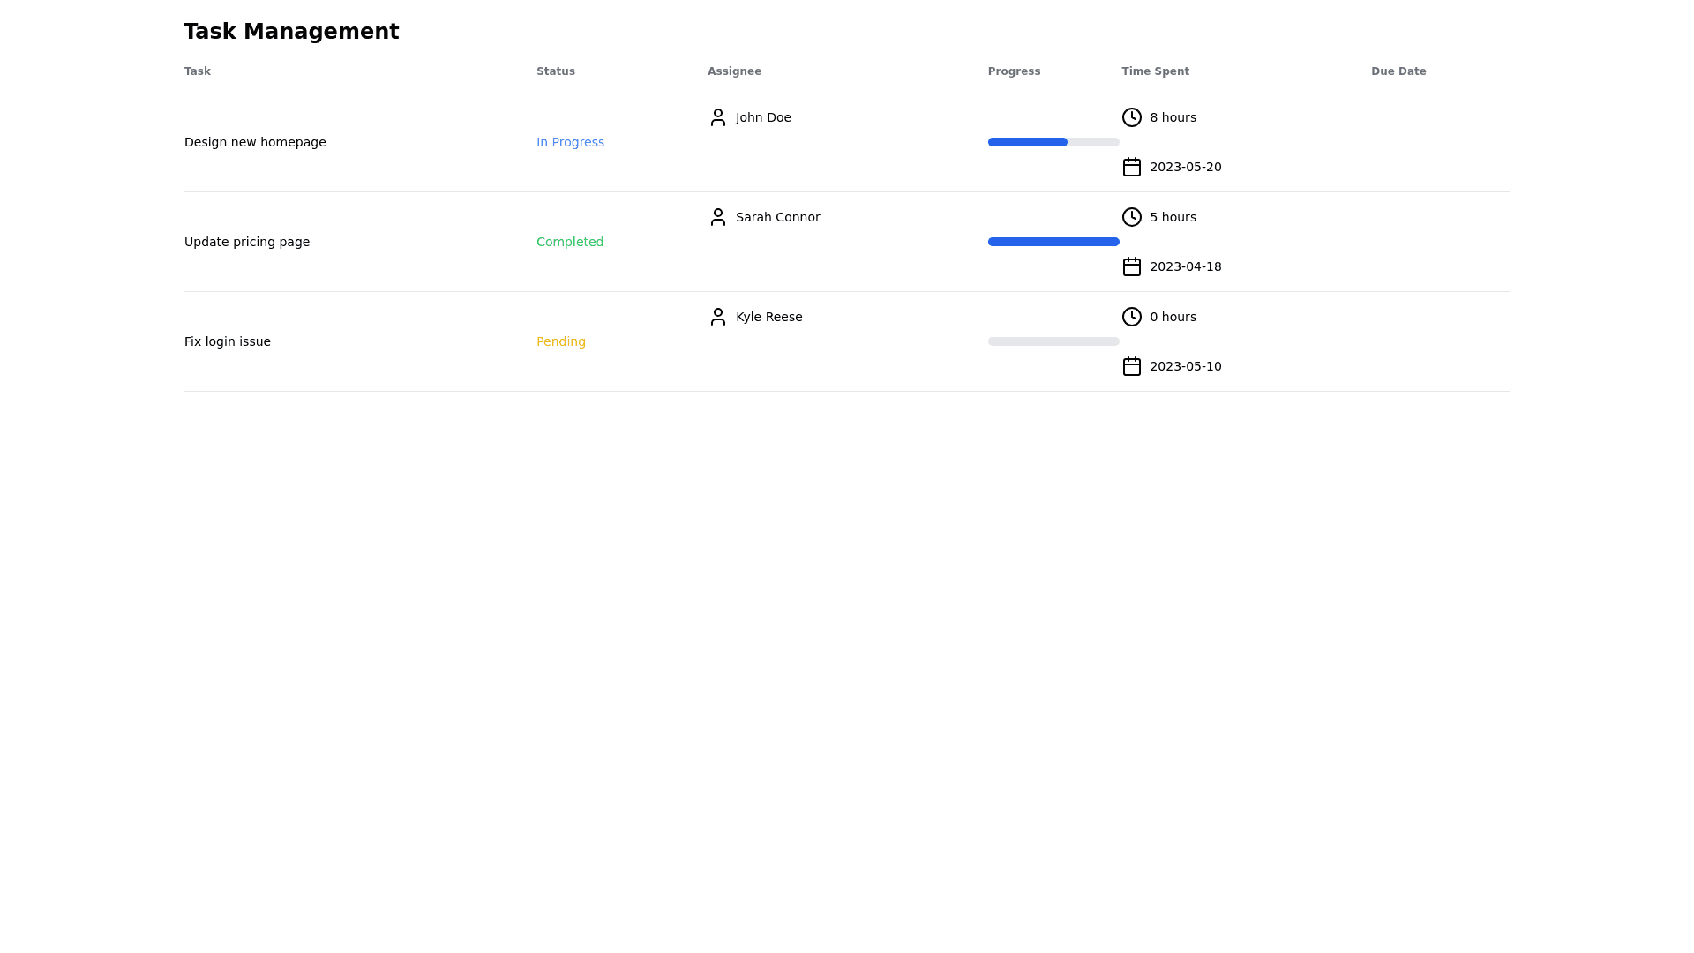Viewport: 1694px width, 953px height.
Task: Open the Design new homepage task
Action: coord(255,142)
